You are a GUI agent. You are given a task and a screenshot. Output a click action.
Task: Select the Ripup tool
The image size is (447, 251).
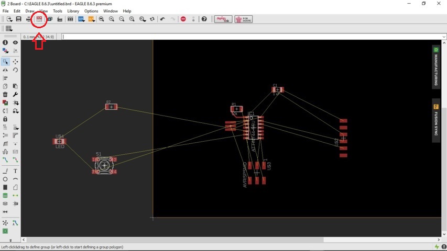(x=15, y=160)
